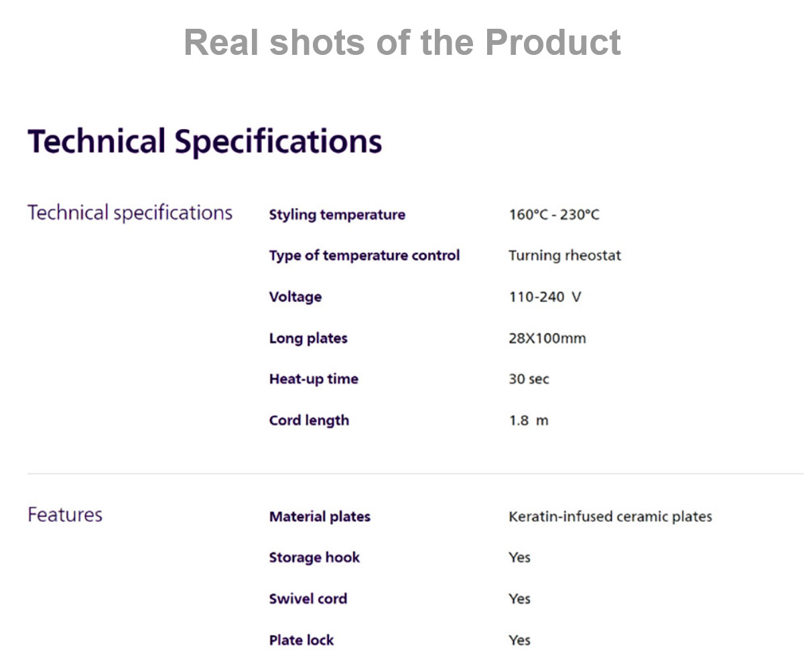Click 'Type of temperature control' label
The height and width of the screenshot is (650, 804).
[x=364, y=256]
